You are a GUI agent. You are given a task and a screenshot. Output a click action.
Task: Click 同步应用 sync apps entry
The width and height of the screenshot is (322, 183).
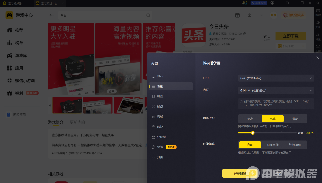coord(16,115)
